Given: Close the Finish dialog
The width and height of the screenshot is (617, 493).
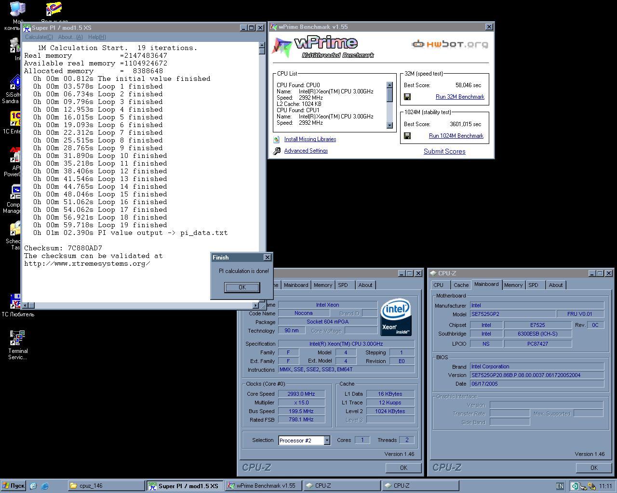Looking at the screenshot, I should [267, 257].
